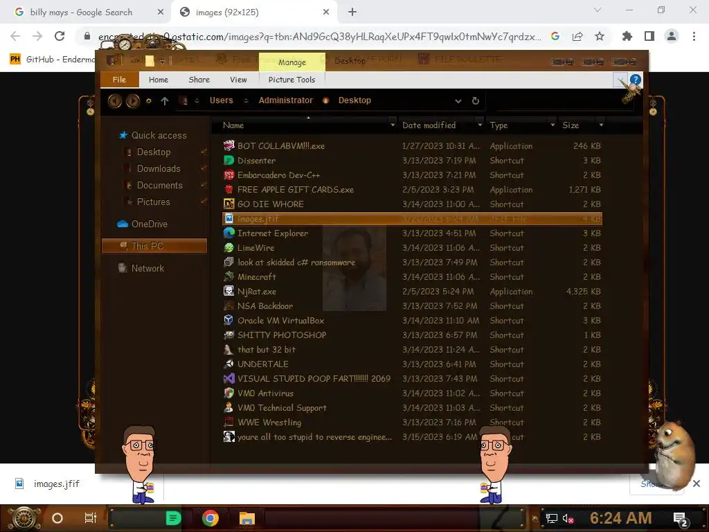The height and width of the screenshot is (532, 709).
Task: Select the NjRat.exe skull icon
Action: pos(228,292)
